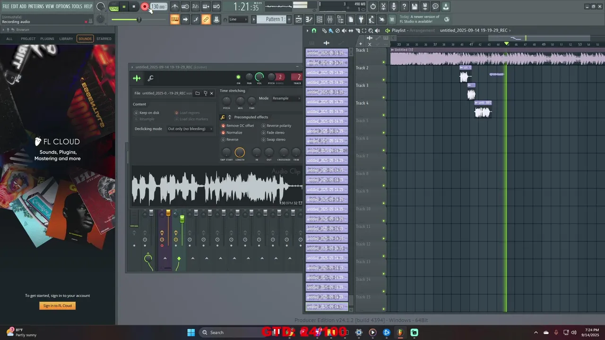The width and height of the screenshot is (605, 340).
Task: Toggle Keep on disk option
Action: pos(147,113)
